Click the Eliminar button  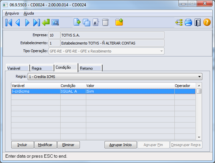click(69, 145)
